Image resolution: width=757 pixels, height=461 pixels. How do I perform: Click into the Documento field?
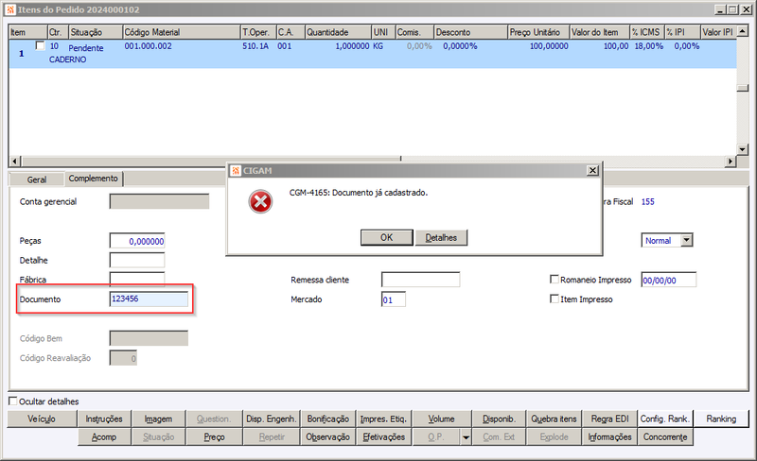pos(149,299)
